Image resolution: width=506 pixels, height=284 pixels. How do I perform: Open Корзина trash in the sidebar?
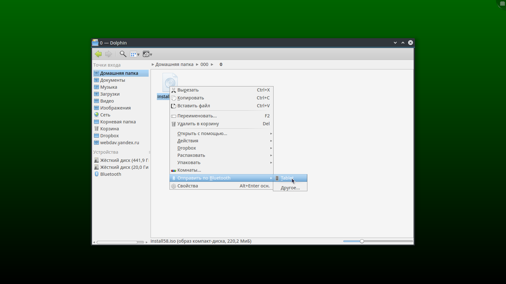click(109, 129)
